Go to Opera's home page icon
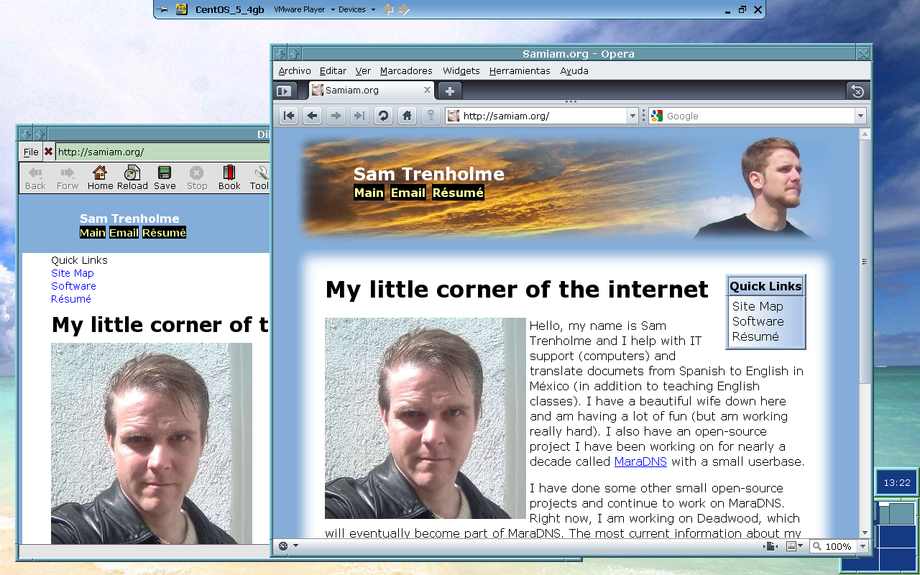This screenshot has height=575, width=920. click(407, 116)
